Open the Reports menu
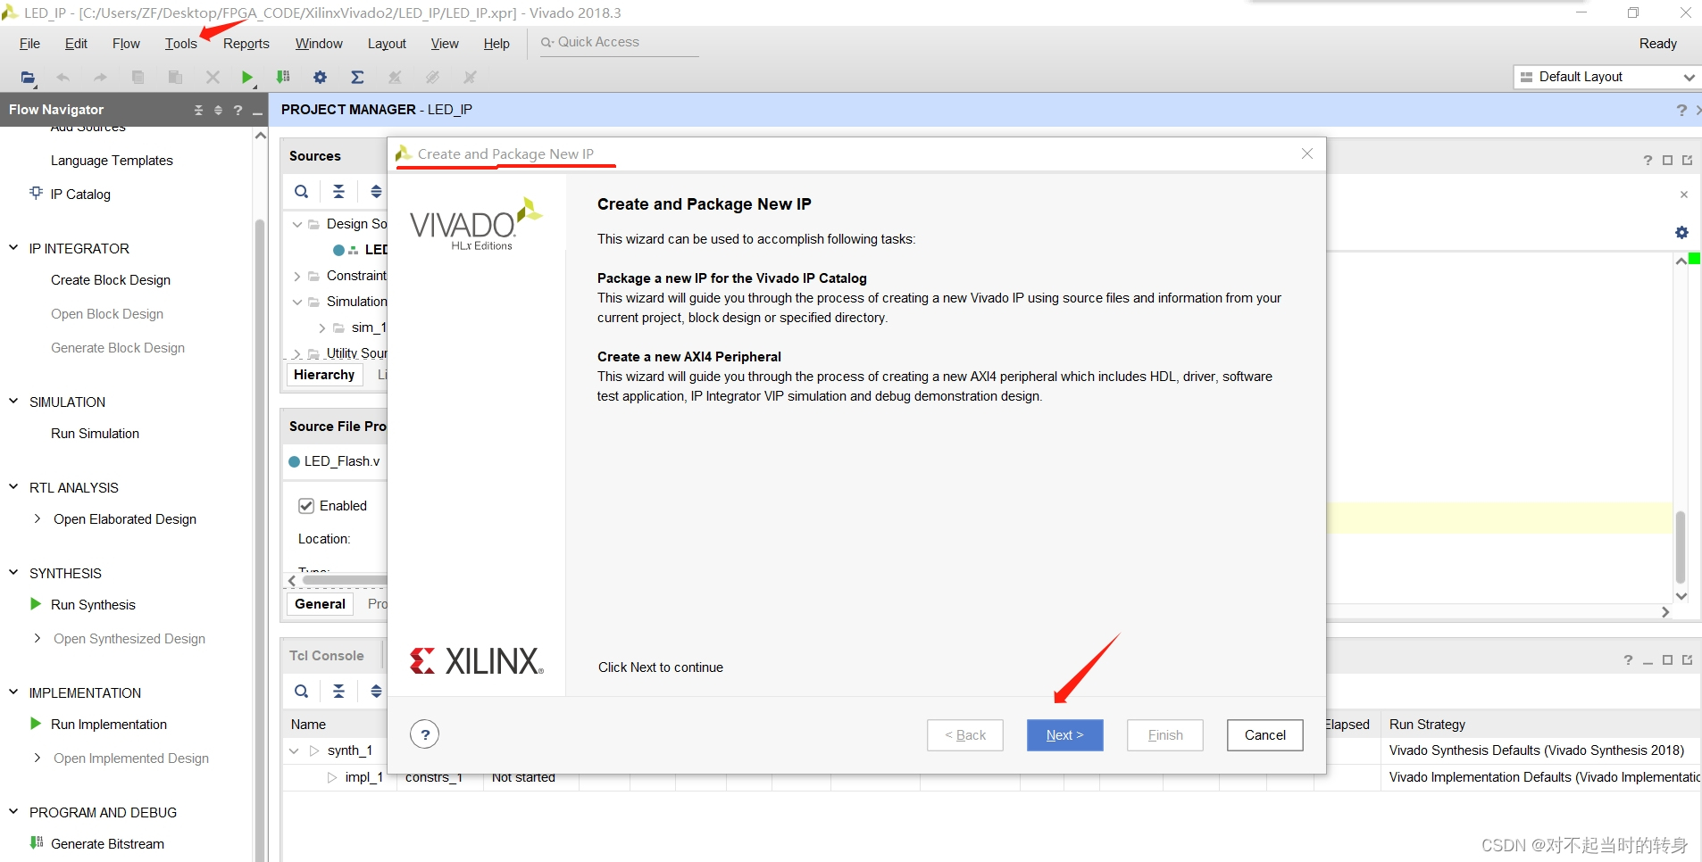 [246, 44]
